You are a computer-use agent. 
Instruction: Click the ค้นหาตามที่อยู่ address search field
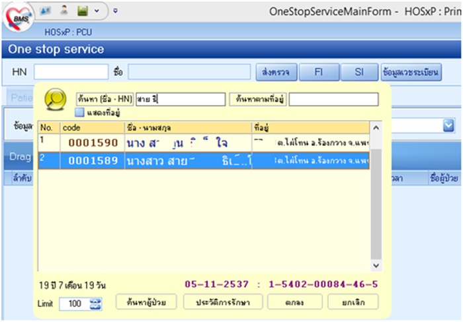coord(333,99)
